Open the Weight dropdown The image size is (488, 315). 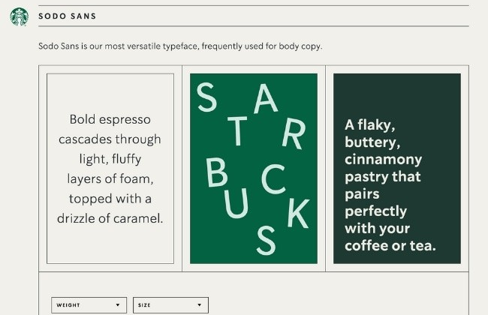tap(89, 305)
